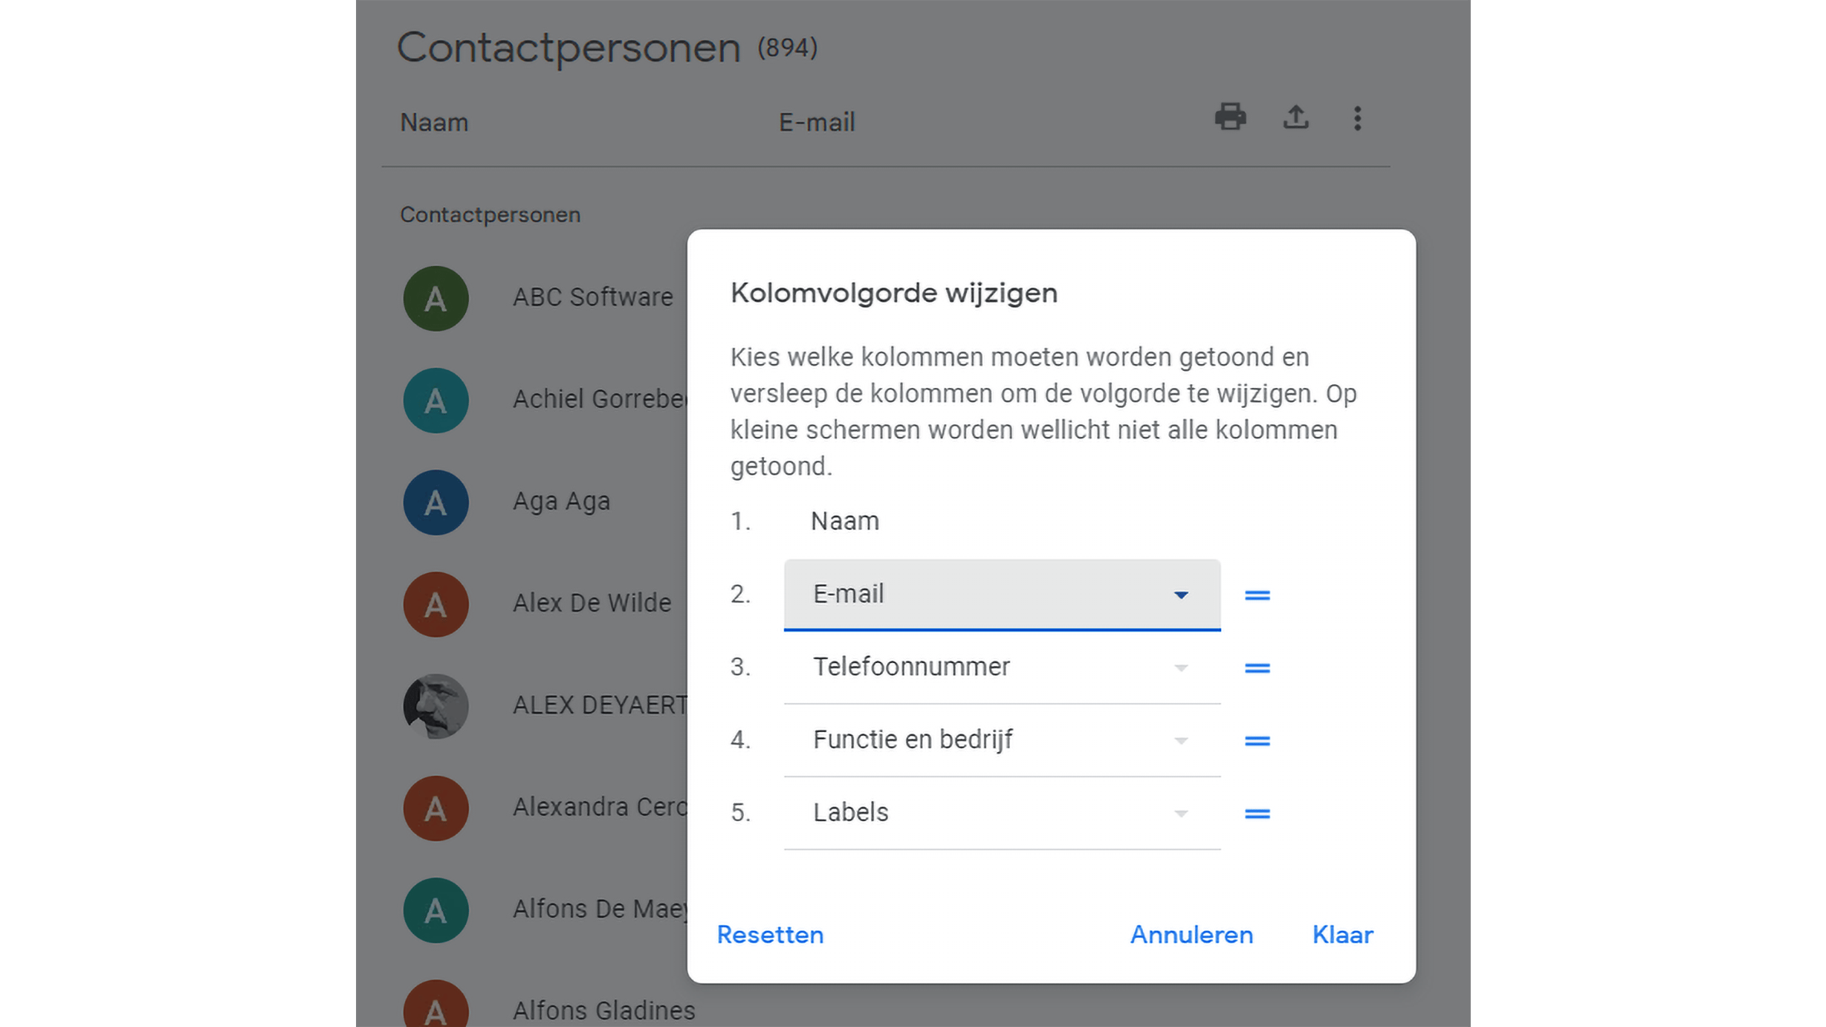This screenshot has width=1826, height=1027.
Task: Click the drag handle beside Functie en bedrijf
Action: tap(1257, 741)
